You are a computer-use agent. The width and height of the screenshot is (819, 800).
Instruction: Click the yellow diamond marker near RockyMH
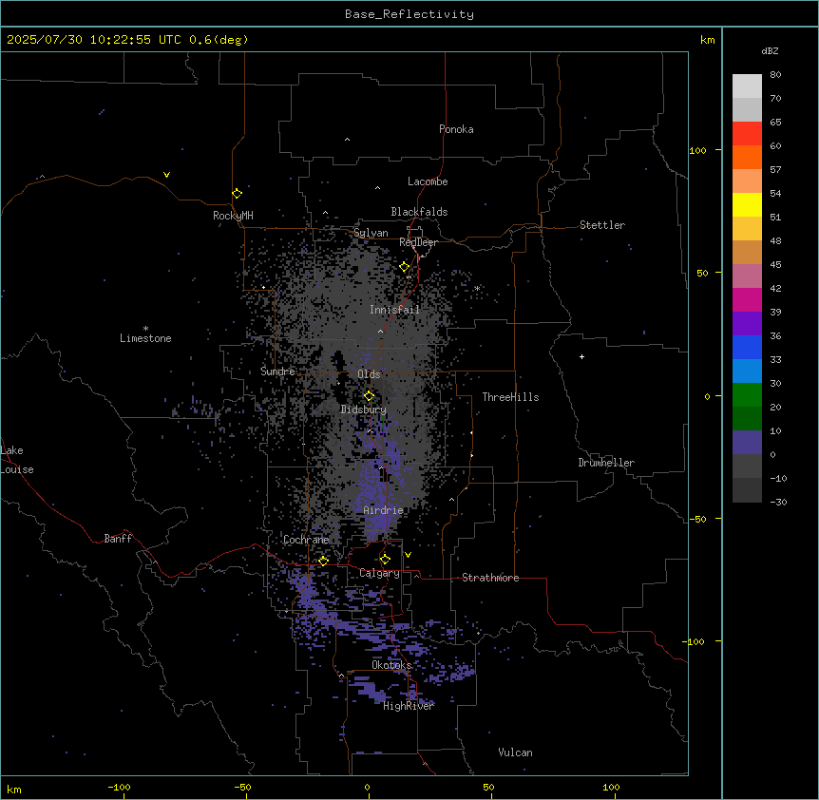click(237, 194)
